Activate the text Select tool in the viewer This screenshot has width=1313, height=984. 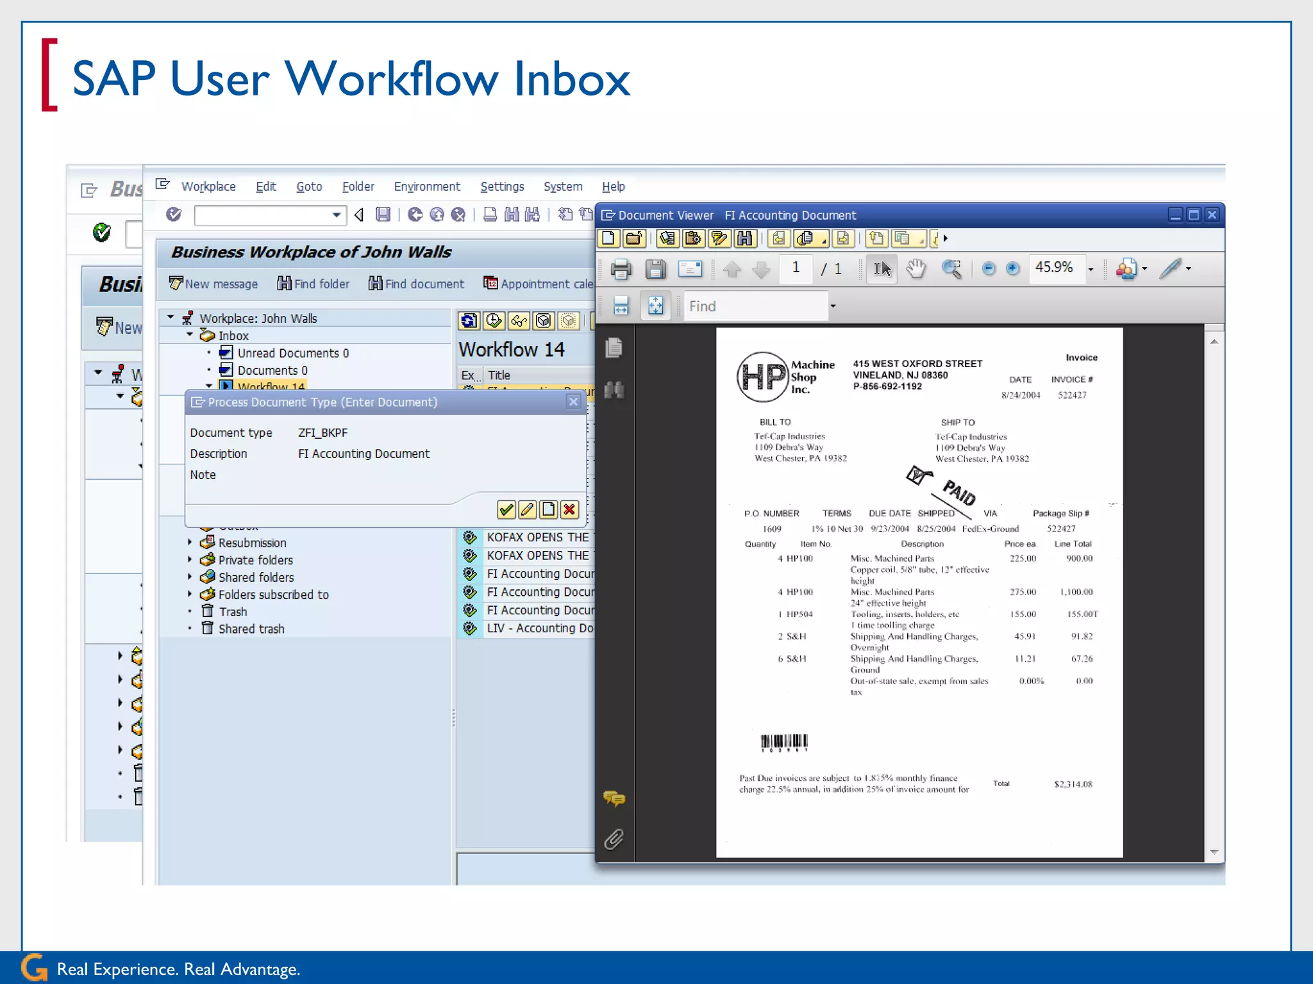pos(882,269)
